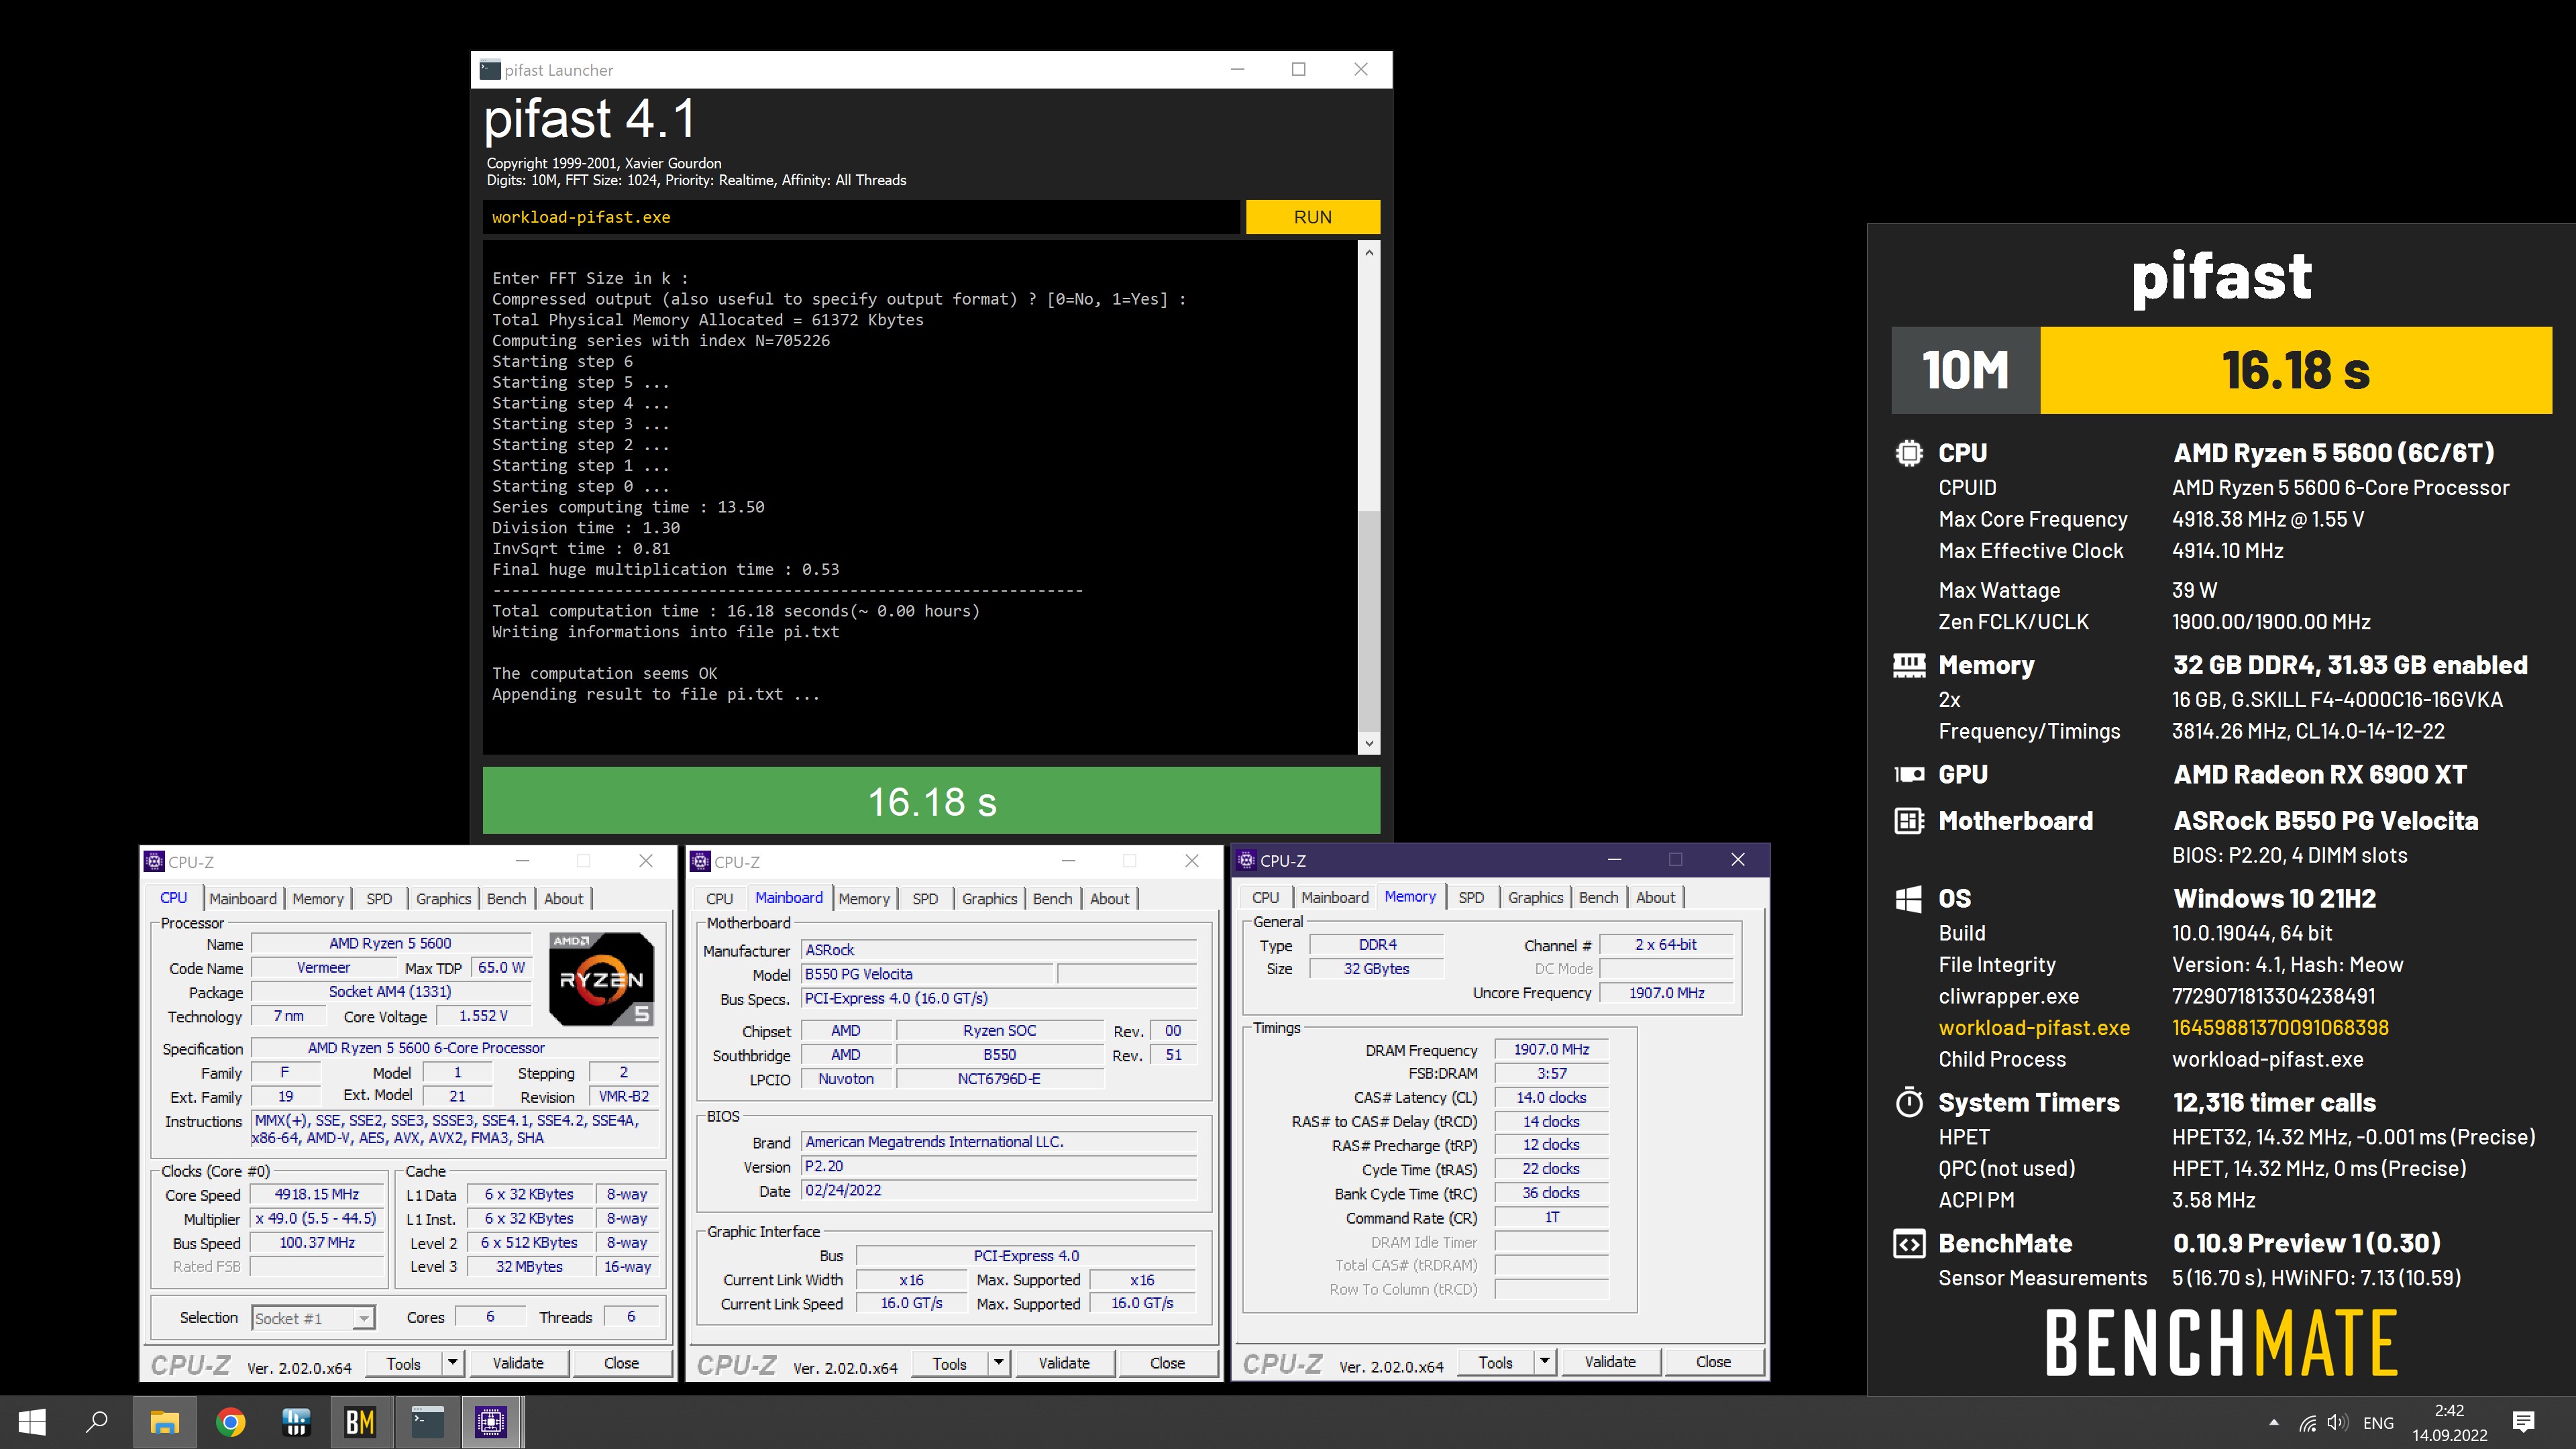Image resolution: width=2576 pixels, height=1449 pixels.
Task: Click BenchMate Motherboard icon
Action: click(x=1909, y=821)
